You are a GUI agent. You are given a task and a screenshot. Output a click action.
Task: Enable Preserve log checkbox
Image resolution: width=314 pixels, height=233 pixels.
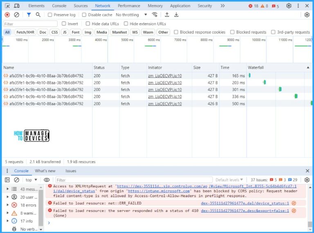point(50,15)
